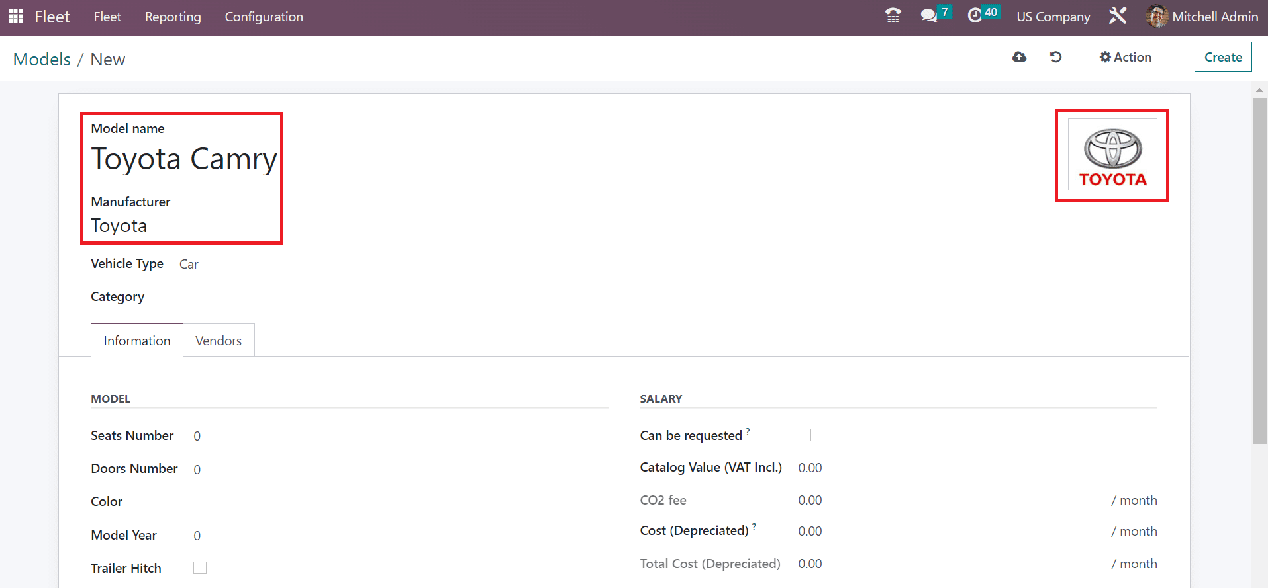Open the activities clock icon
The image size is (1268, 588).
975,16
